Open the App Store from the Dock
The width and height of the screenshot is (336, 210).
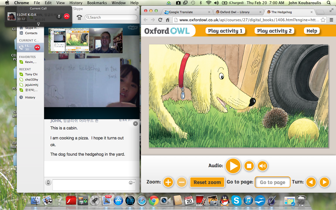(x=118, y=201)
